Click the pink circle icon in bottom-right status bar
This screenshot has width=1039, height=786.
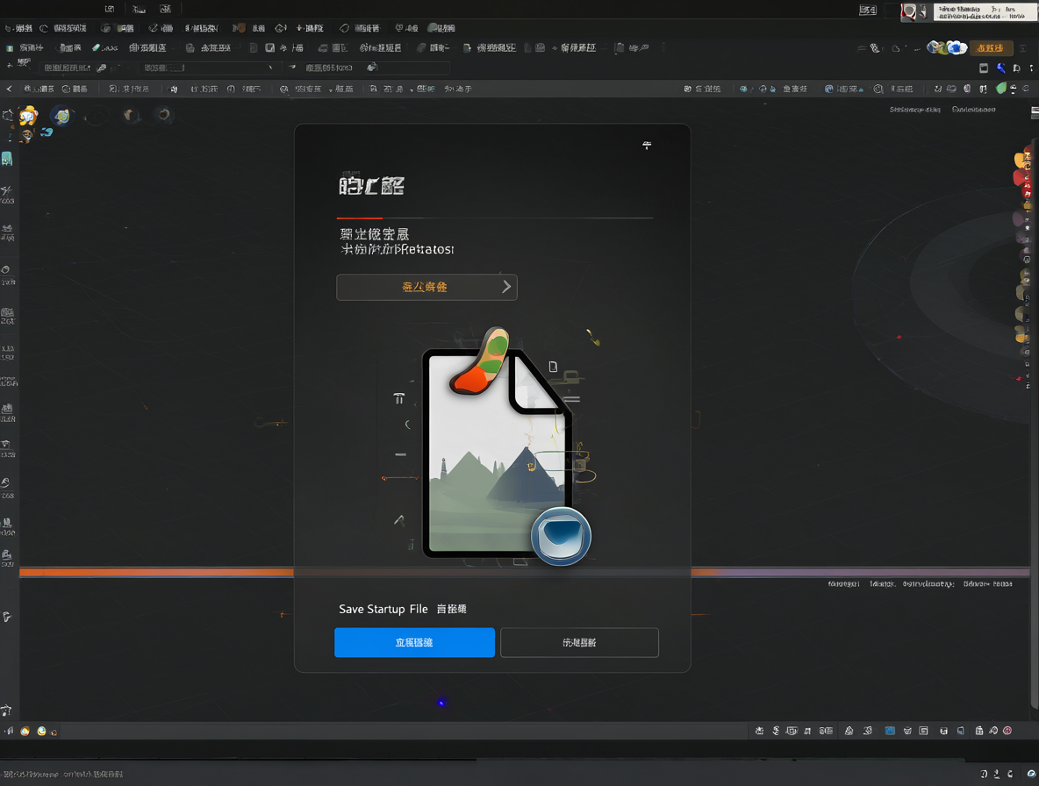click(1007, 731)
